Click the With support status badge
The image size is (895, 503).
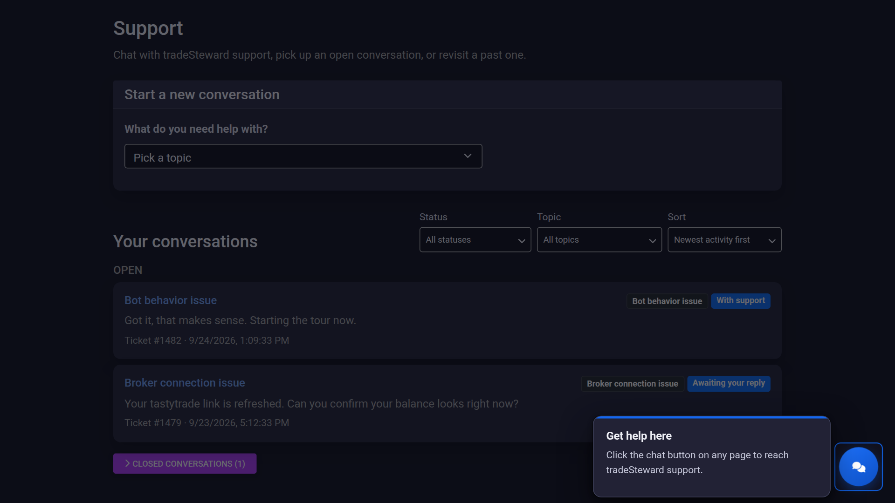coord(741,301)
